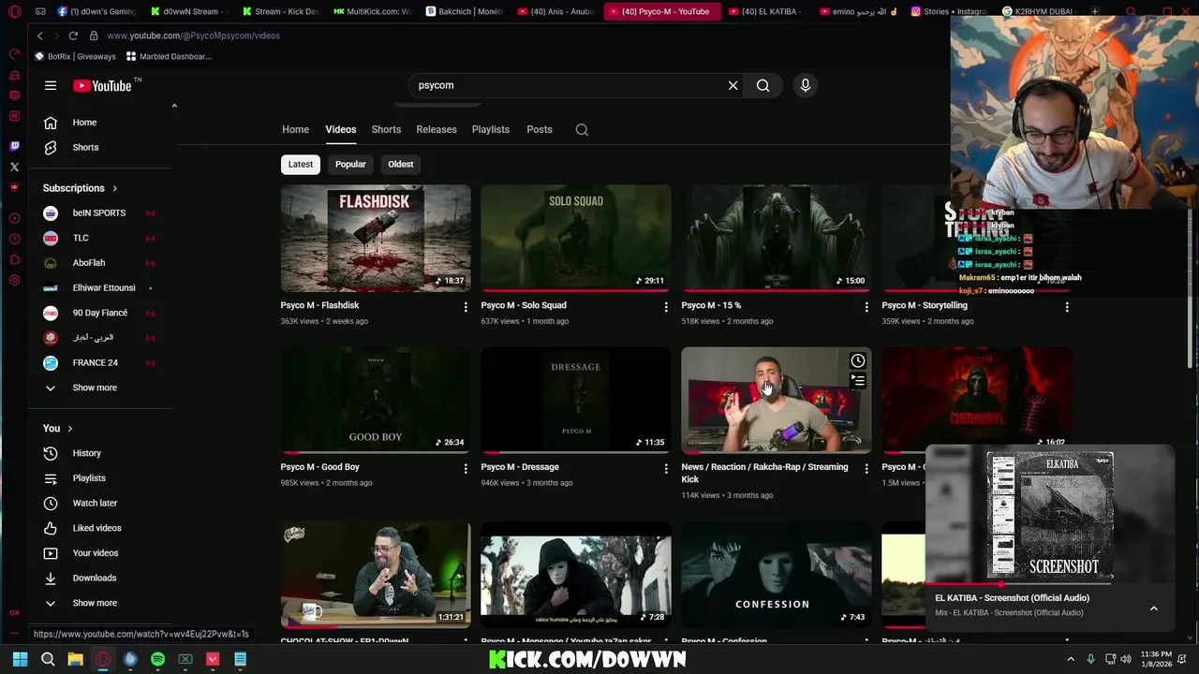Image resolution: width=1199 pixels, height=674 pixels.
Task: Open options for Solo Squad video
Action: point(666,307)
